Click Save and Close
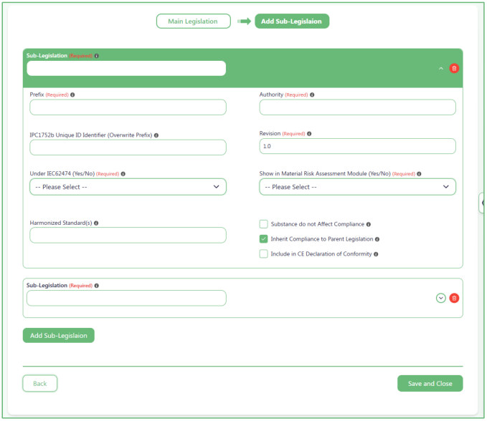This screenshot has height=421, width=487. 430,383
